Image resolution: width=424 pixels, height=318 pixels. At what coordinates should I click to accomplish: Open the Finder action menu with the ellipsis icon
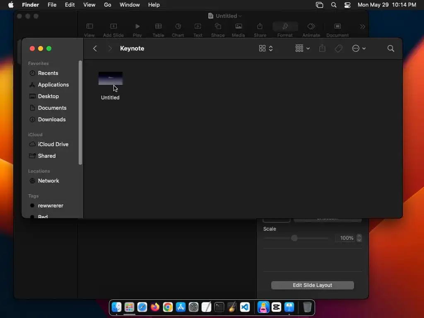coord(359,48)
